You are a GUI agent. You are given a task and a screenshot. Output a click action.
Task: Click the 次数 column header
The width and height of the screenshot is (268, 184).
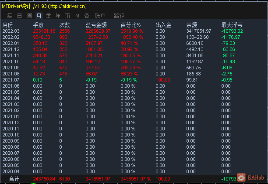pyautogui.click(x=64, y=25)
